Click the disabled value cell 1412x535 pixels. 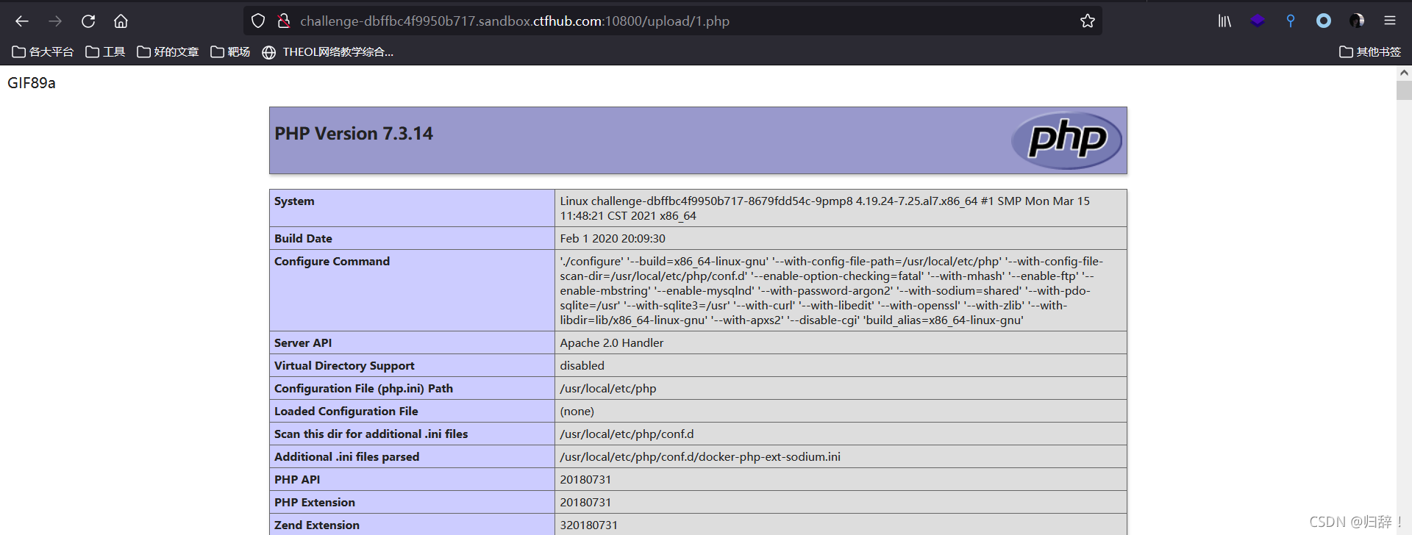(841, 366)
